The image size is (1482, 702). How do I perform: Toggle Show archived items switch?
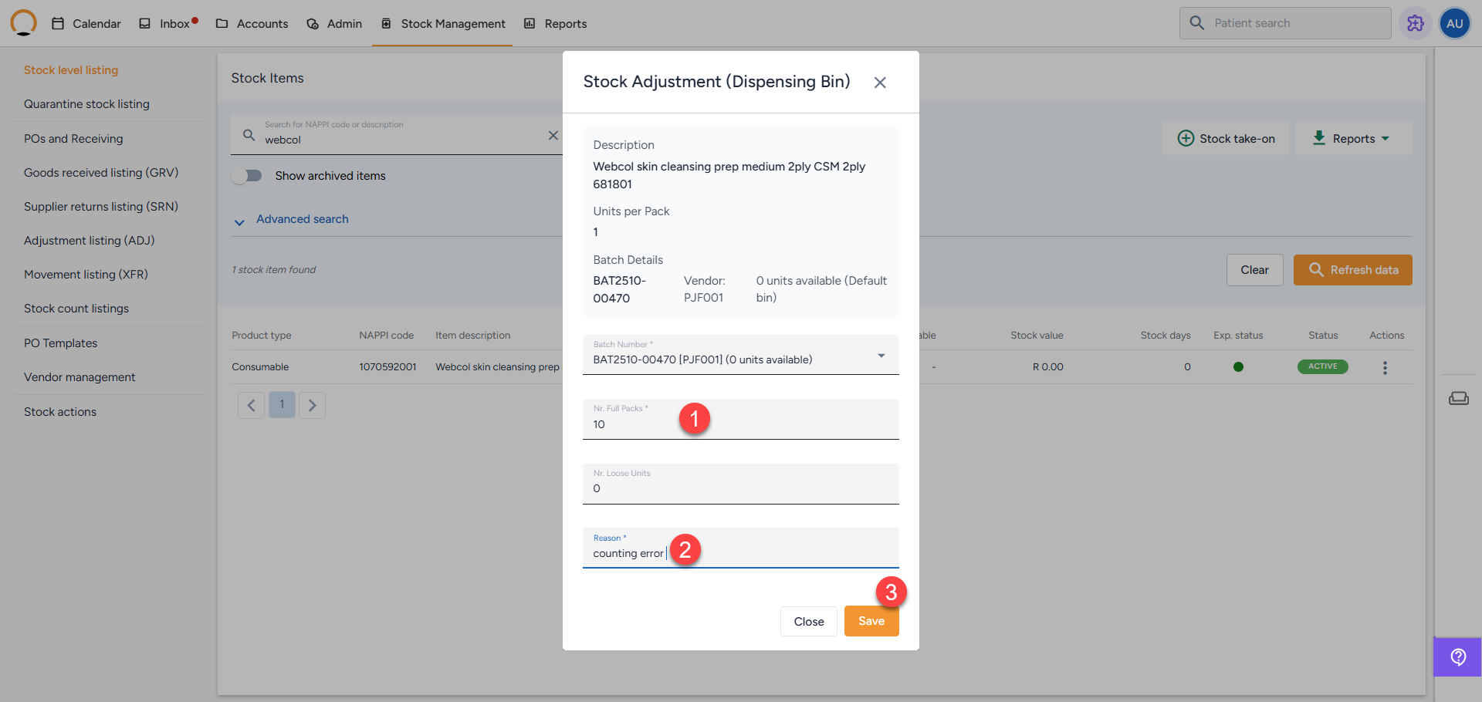coord(247,176)
